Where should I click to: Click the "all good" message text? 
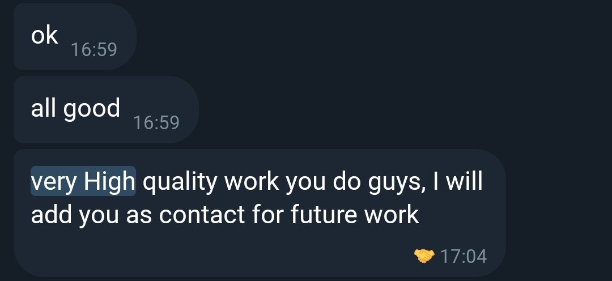pos(75,108)
